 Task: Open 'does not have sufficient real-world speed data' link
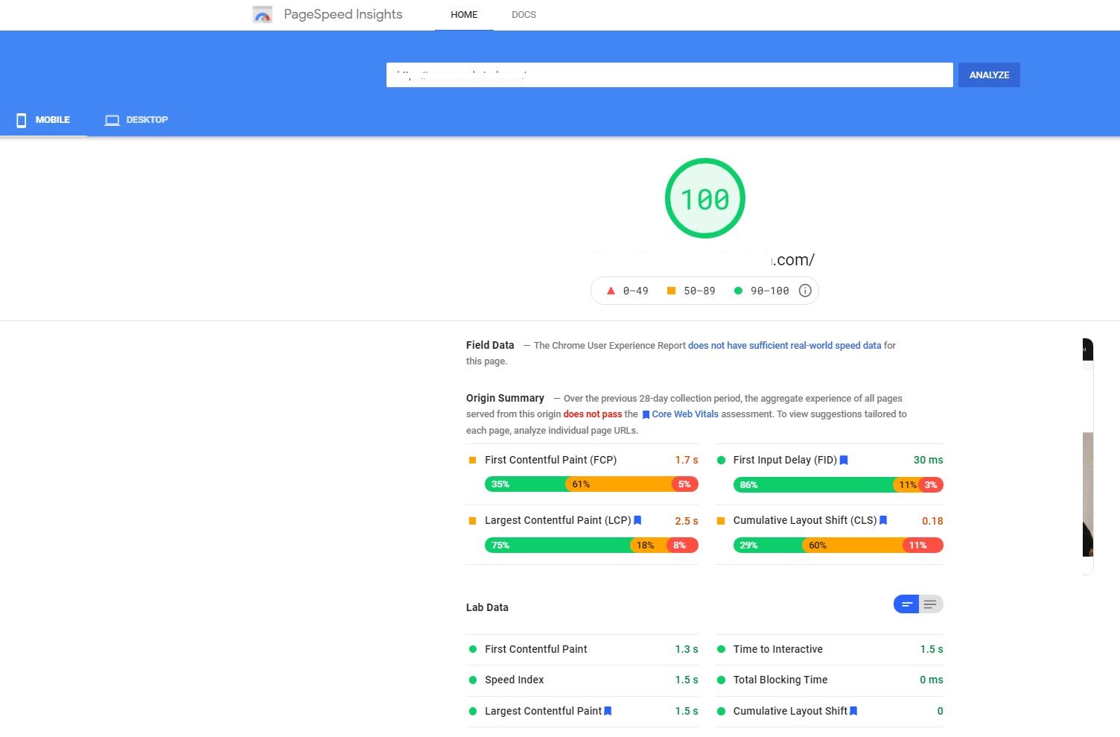[784, 346]
